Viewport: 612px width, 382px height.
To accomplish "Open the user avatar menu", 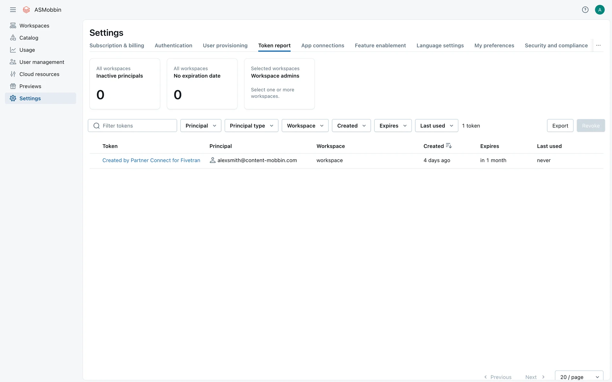I will click(x=600, y=10).
